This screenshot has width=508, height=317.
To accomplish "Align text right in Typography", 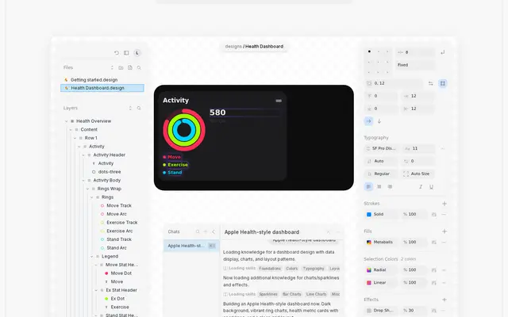I will tap(390, 187).
